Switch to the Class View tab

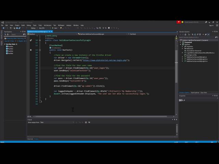(204, 93)
